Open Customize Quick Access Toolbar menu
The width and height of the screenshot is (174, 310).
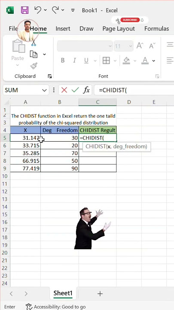click(x=73, y=10)
